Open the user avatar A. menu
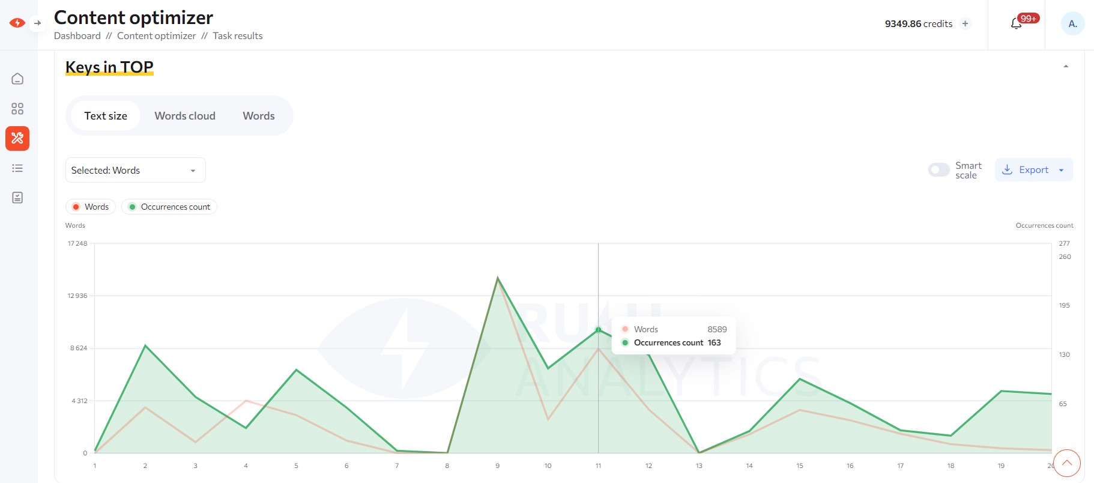 point(1072,23)
